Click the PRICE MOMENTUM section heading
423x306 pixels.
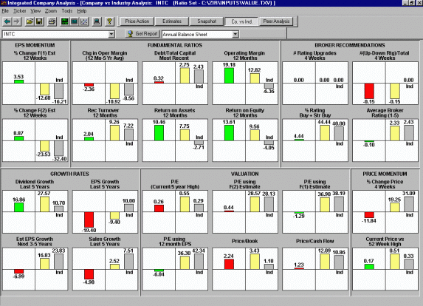click(x=385, y=174)
